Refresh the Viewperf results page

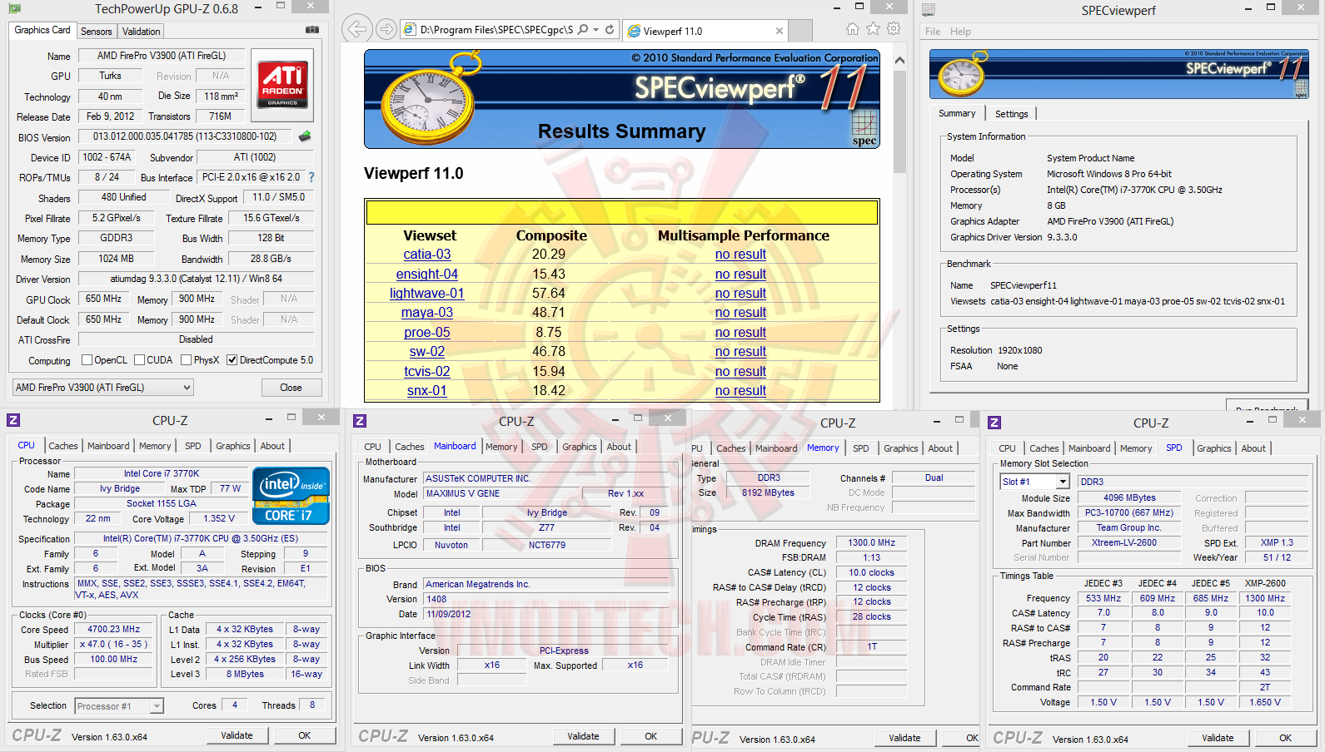coord(610,30)
